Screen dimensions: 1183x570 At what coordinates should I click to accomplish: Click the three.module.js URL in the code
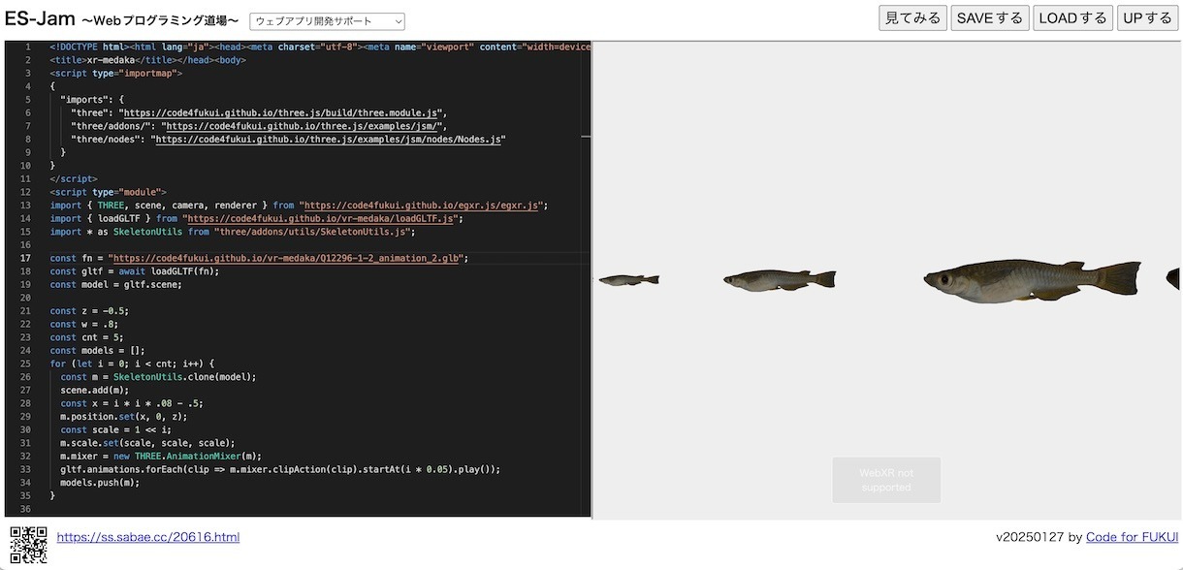point(282,112)
